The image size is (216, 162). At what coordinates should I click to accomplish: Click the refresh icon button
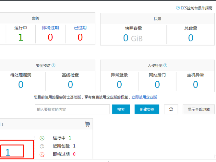[x=171, y=109]
